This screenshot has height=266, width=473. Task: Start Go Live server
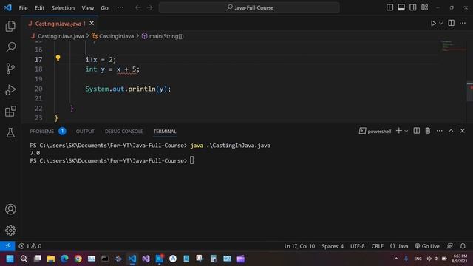(x=427, y=246)
